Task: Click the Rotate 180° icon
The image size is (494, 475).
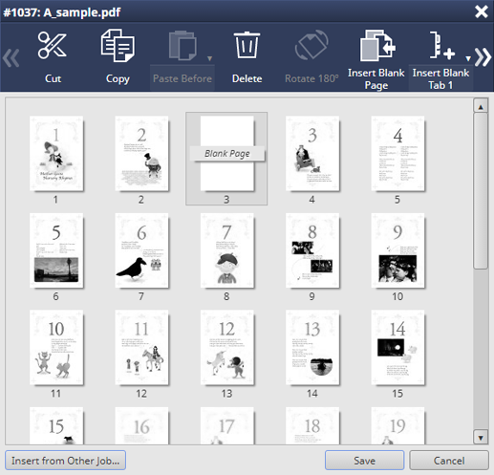Action: [311, 45]
